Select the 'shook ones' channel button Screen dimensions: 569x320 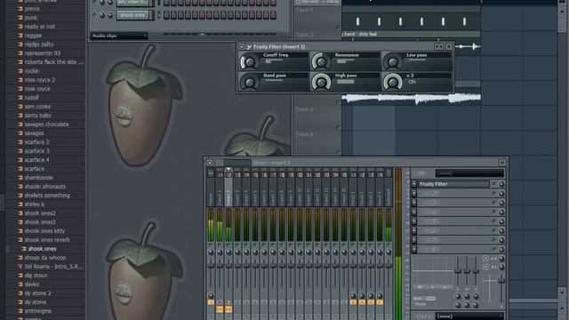coord(132,15)
